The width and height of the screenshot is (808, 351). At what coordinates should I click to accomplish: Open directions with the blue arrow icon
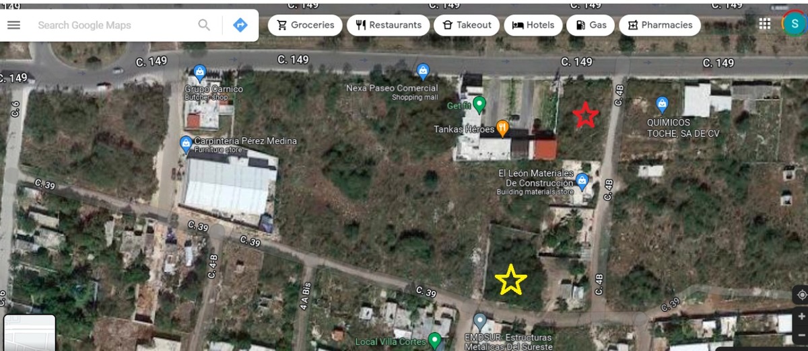click(x=240, y=25)
